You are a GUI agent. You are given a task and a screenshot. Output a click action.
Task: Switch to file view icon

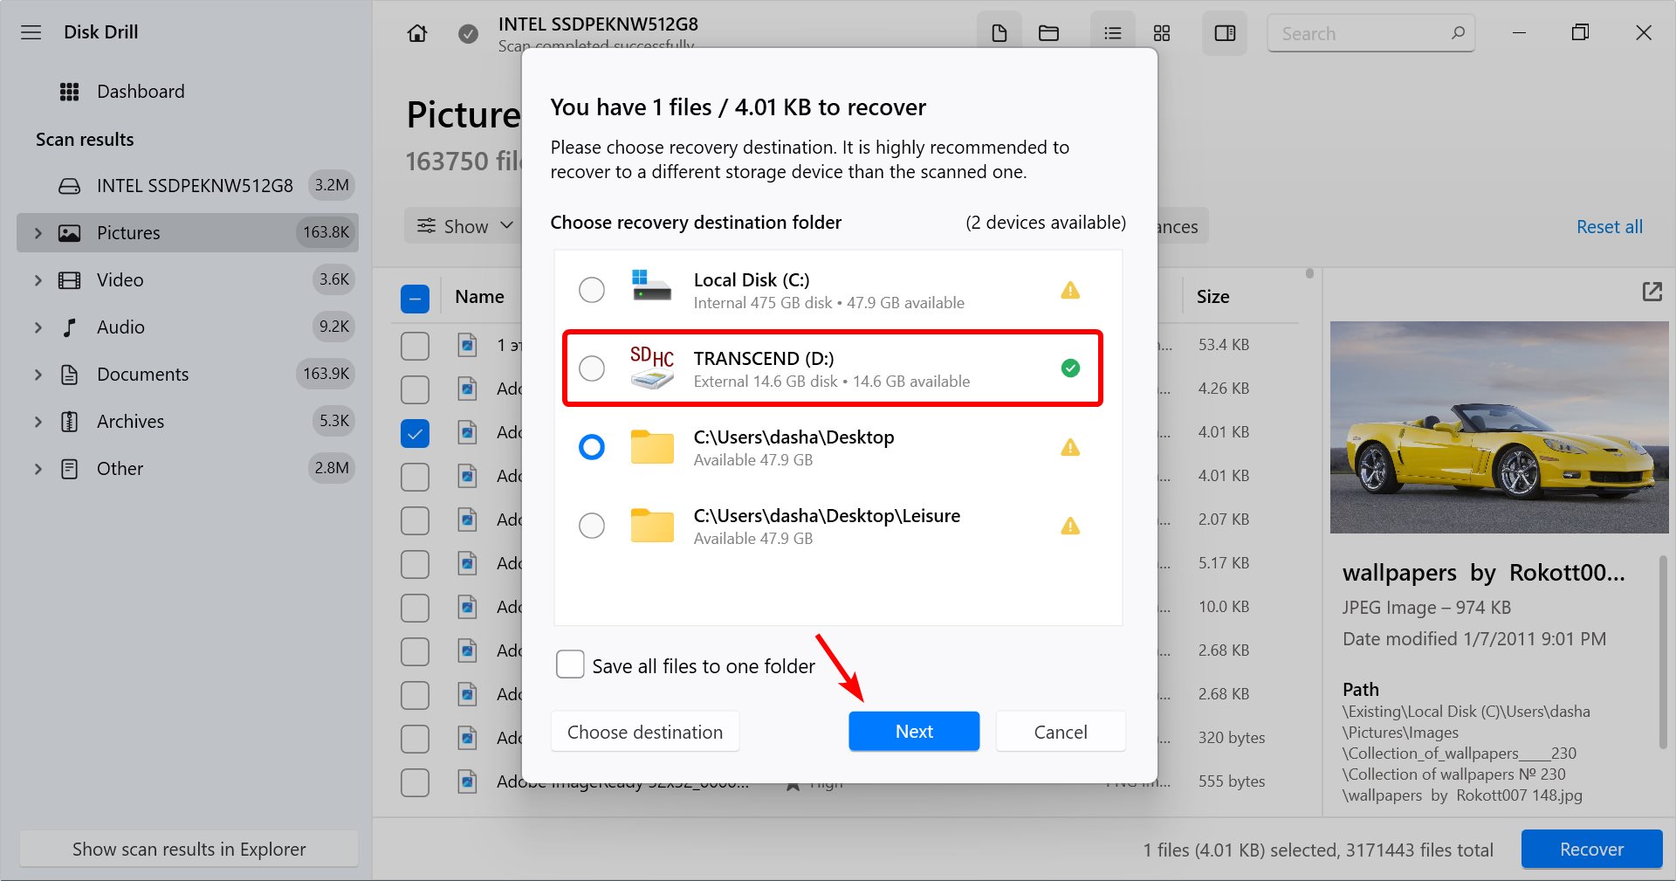999,33
